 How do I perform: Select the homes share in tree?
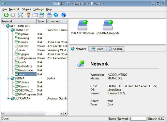click(x=23, y=42)
